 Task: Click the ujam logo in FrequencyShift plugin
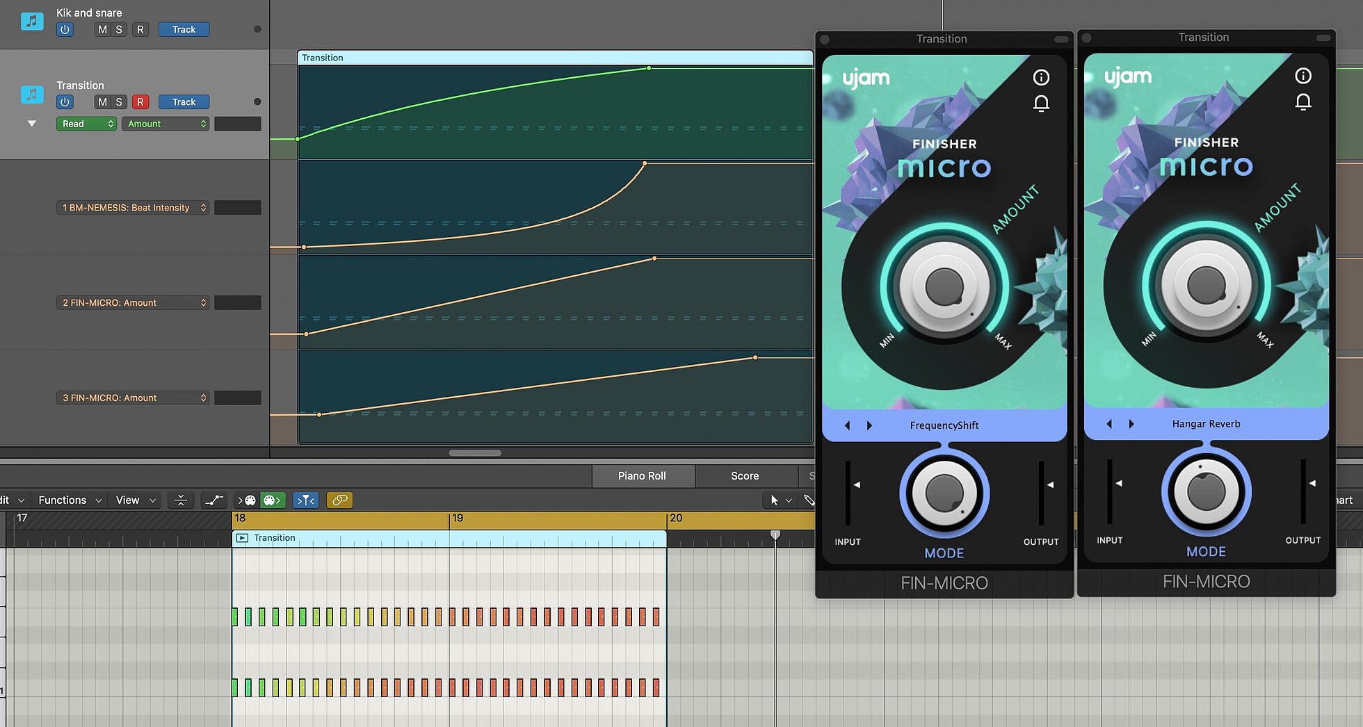[x=866, y=78]
